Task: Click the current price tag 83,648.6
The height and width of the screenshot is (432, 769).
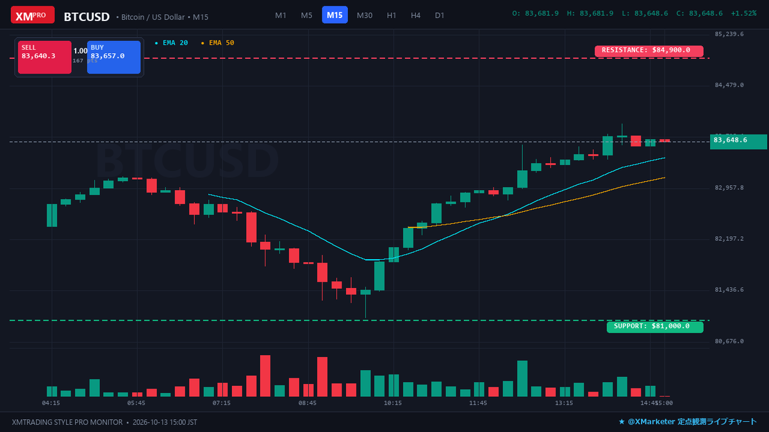Action: tap(738, 141)
